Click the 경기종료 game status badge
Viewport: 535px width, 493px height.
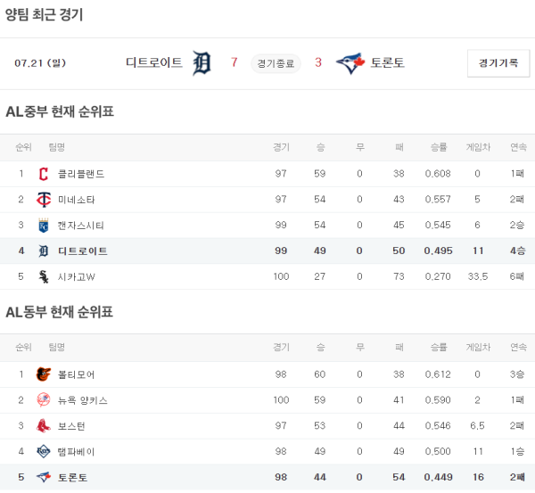click(x=276, y=63)
